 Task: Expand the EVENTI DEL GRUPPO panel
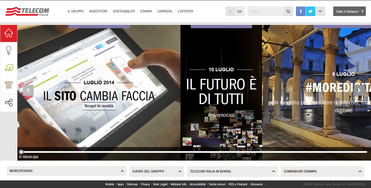[x=157, y=171]
